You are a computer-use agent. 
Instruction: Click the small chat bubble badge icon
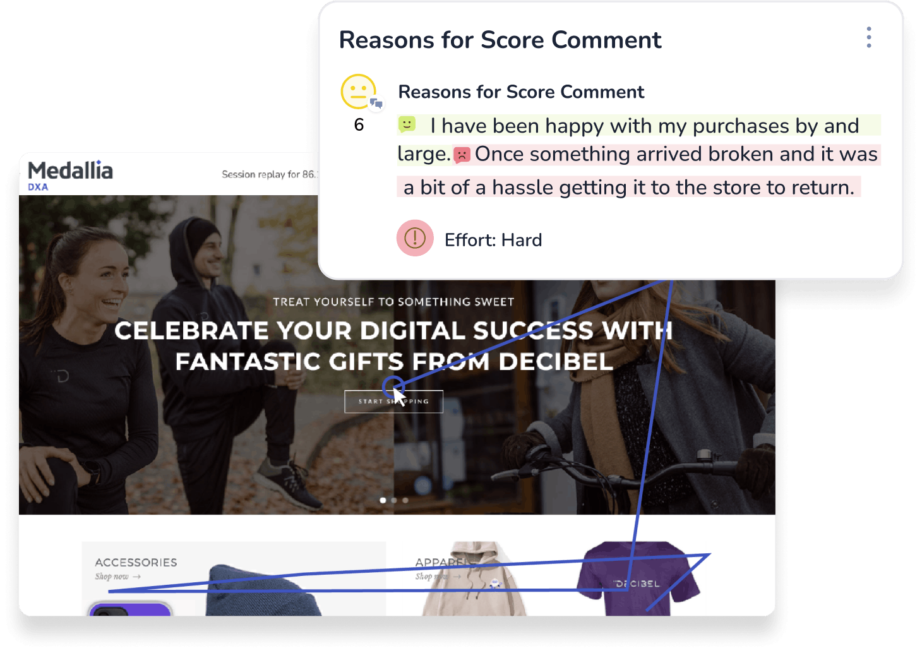pyautogui.click(x=376, y=103)
